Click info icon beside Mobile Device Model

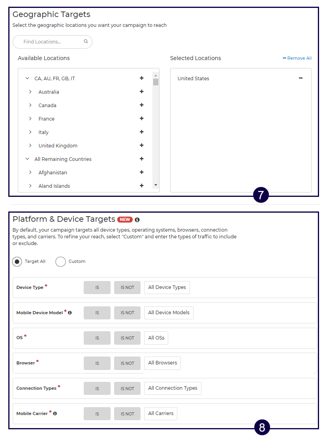[x=70, y=313]
